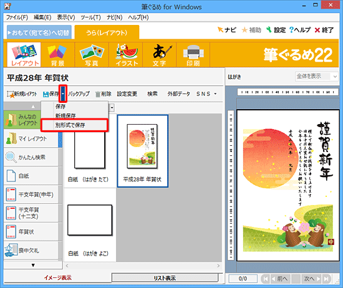Click 削除 trash button
This screenshot has width=343, height=288.
104,94
